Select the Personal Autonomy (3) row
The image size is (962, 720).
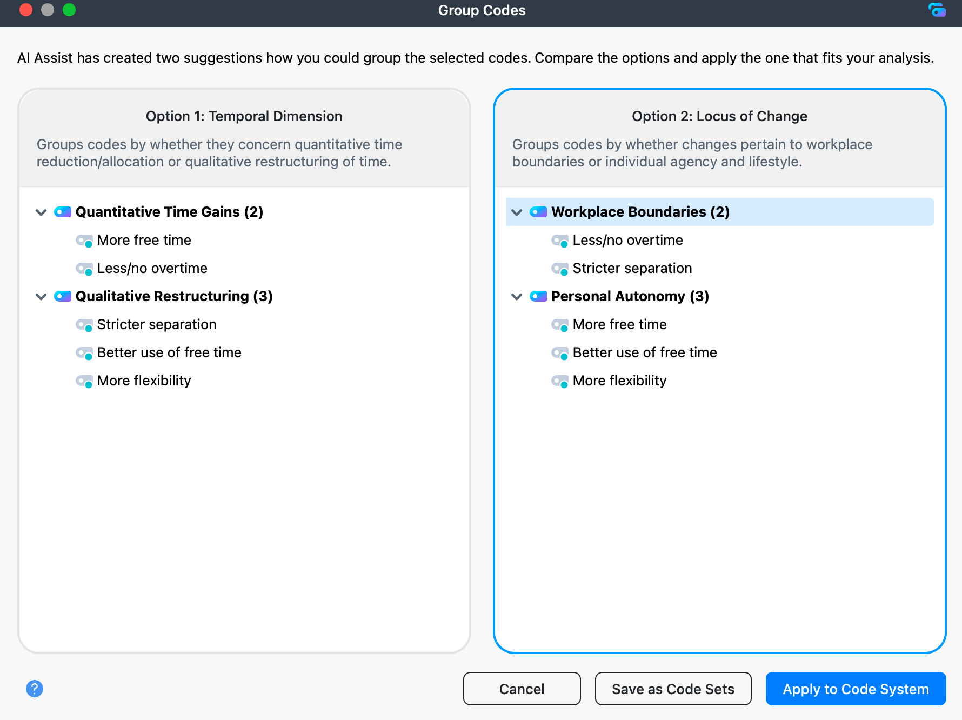coord(720,296)
